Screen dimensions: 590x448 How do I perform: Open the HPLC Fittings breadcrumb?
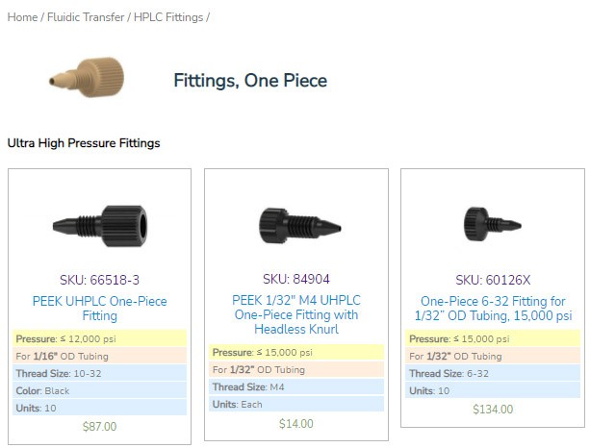click(x=168, y=17)
